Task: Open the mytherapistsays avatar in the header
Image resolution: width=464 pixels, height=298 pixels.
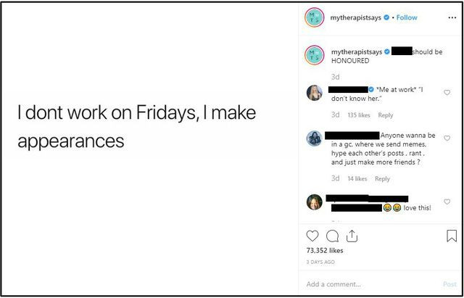Action: pyautogui.click(x=315, y=18)
